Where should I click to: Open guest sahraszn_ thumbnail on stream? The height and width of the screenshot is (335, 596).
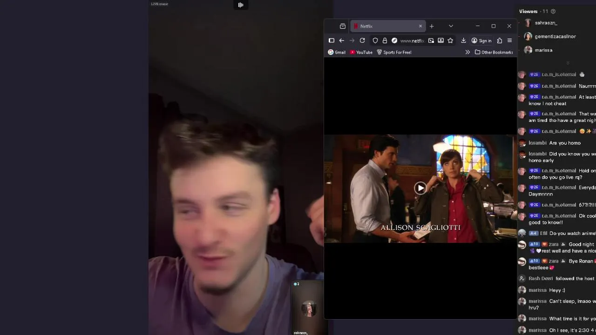[308, 308]
